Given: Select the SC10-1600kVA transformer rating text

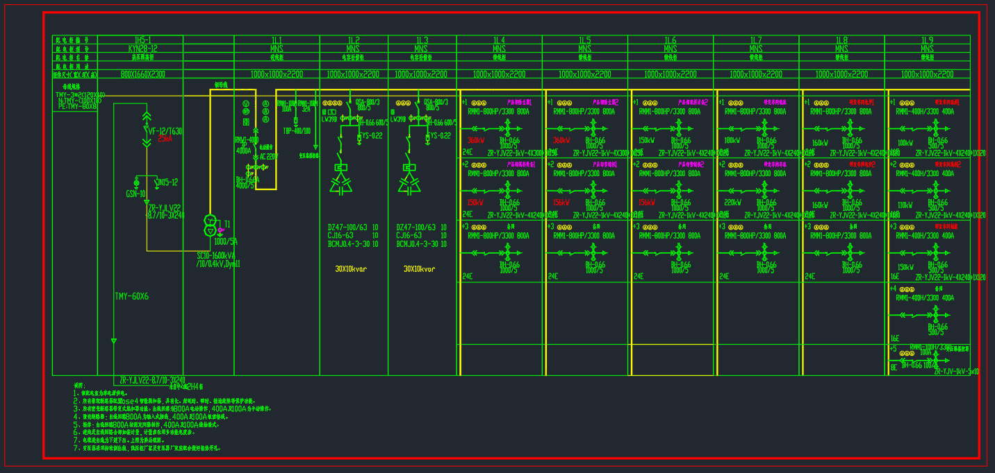Looking at the screenshot, I should pyautogui.click(x=217, y=256).
